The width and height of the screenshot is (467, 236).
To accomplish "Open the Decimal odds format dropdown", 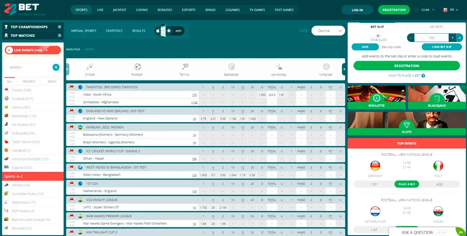I will coord(328,31).
